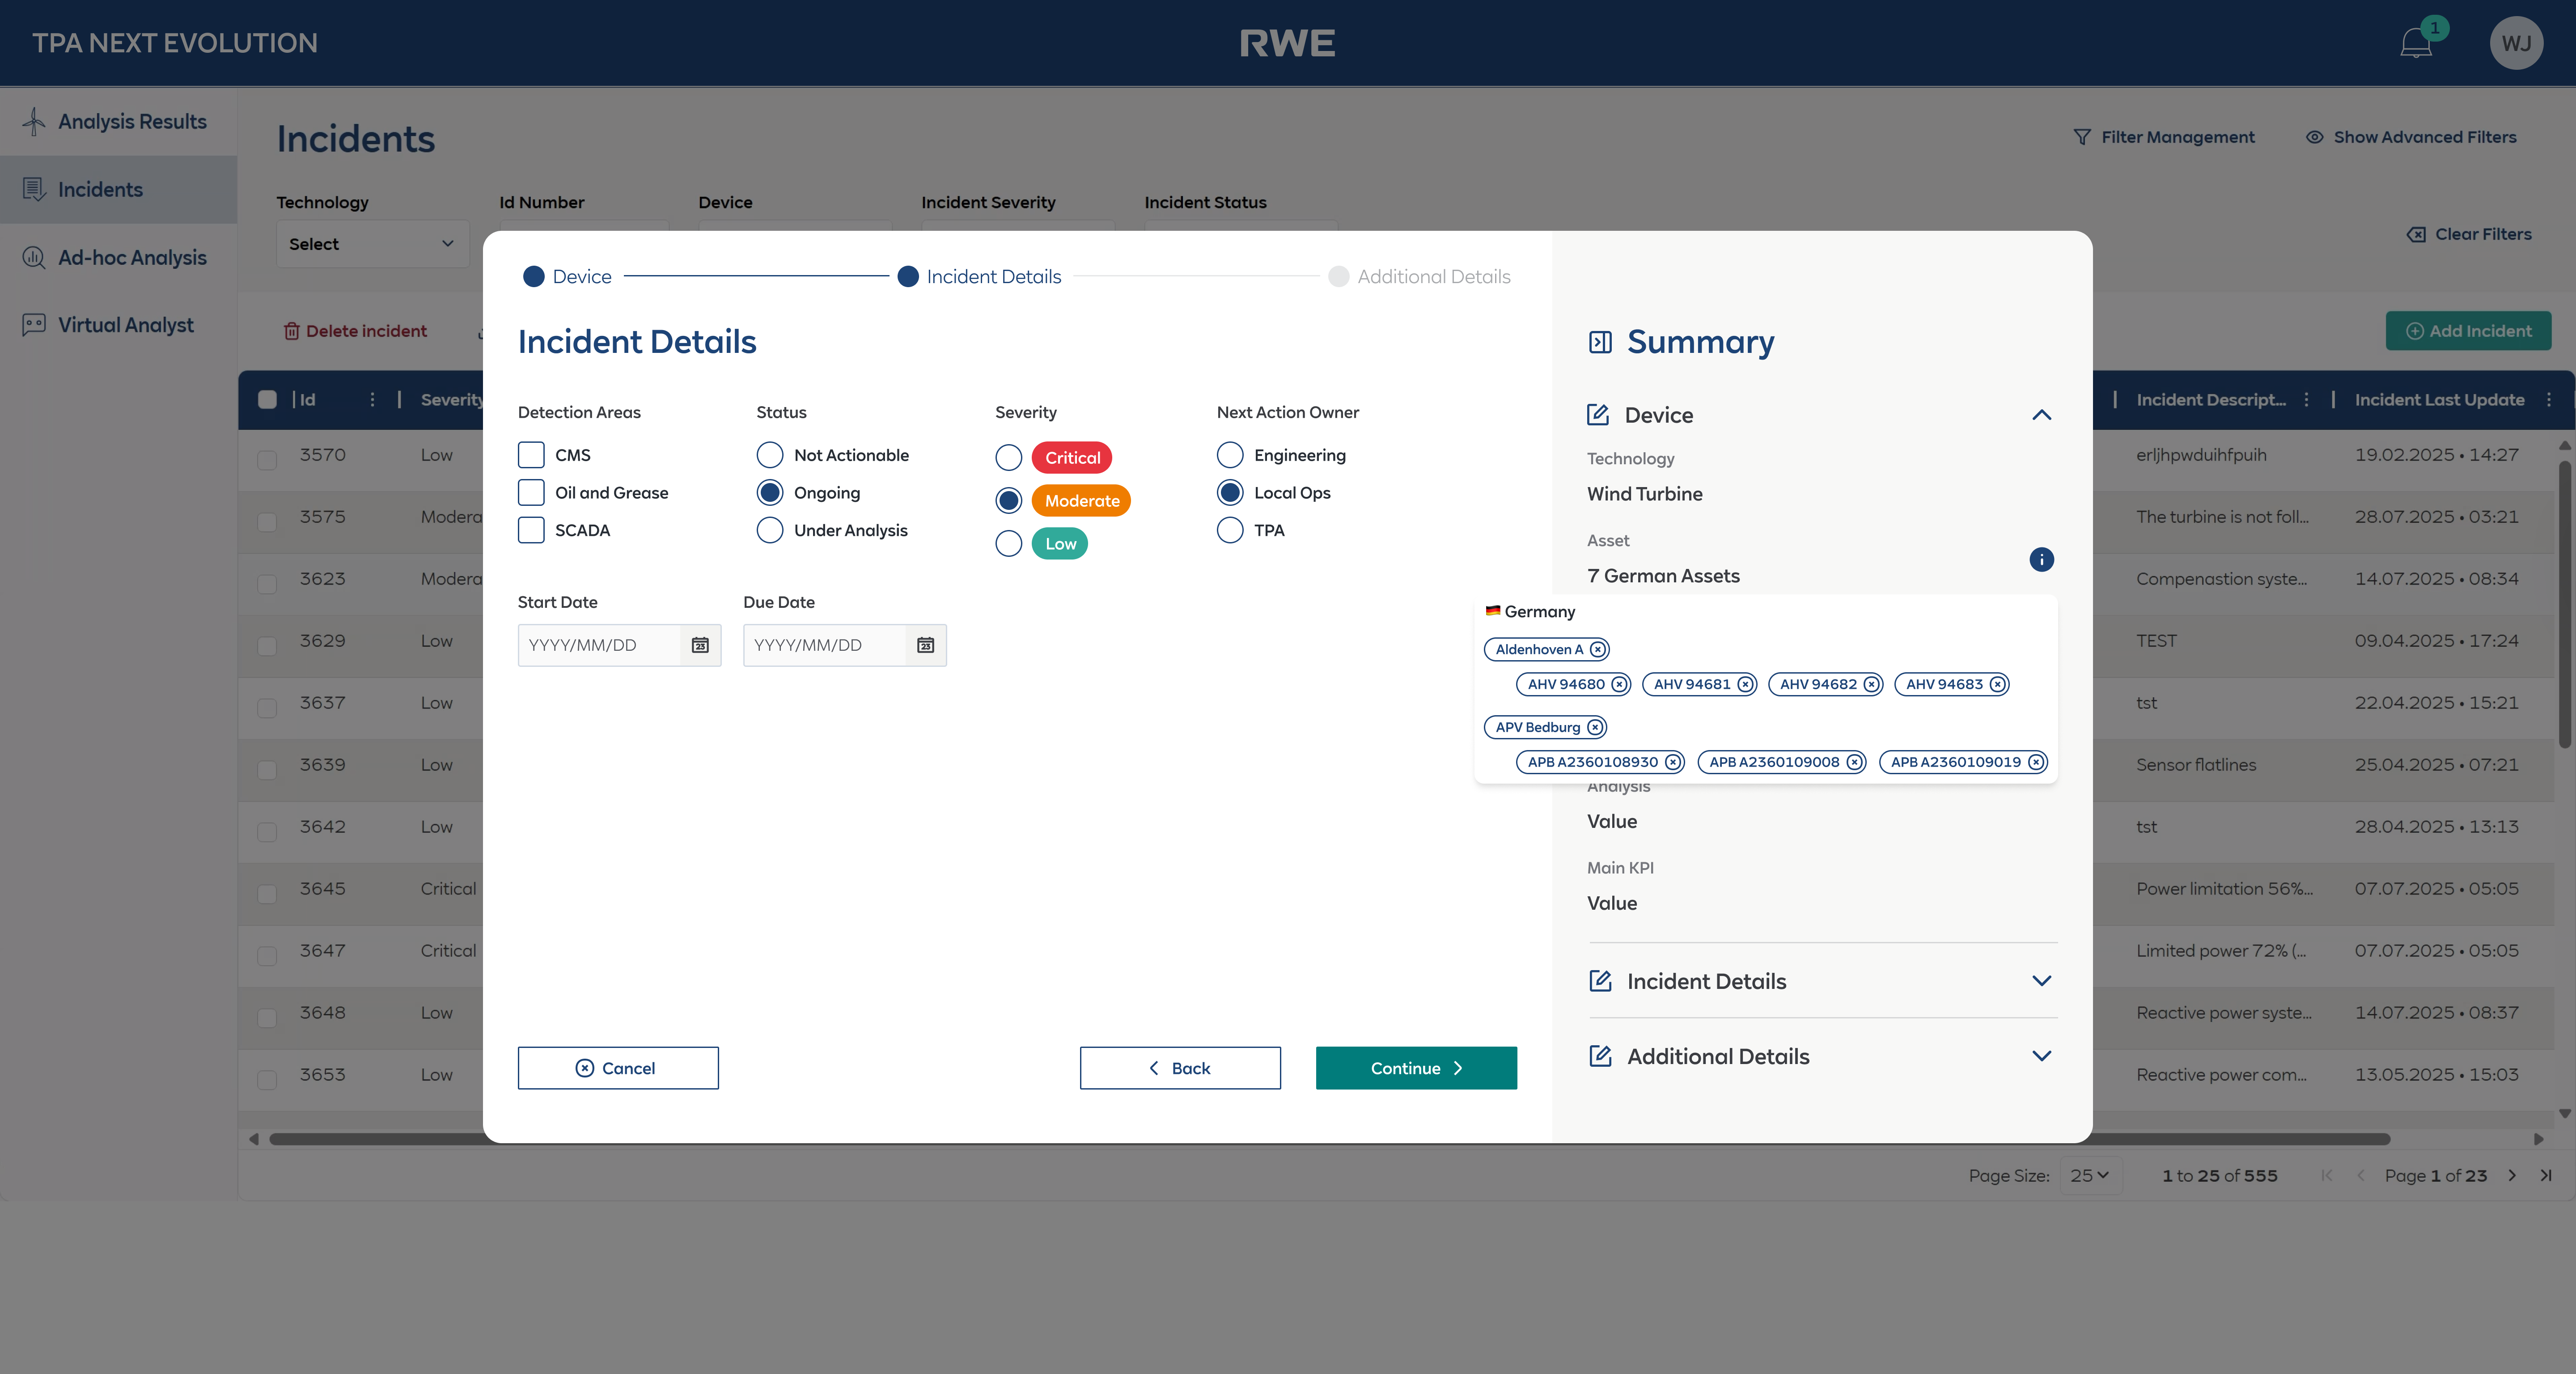Open the Incident Description column menu dots
2576x1374 pixels.
coord(2306,399)
